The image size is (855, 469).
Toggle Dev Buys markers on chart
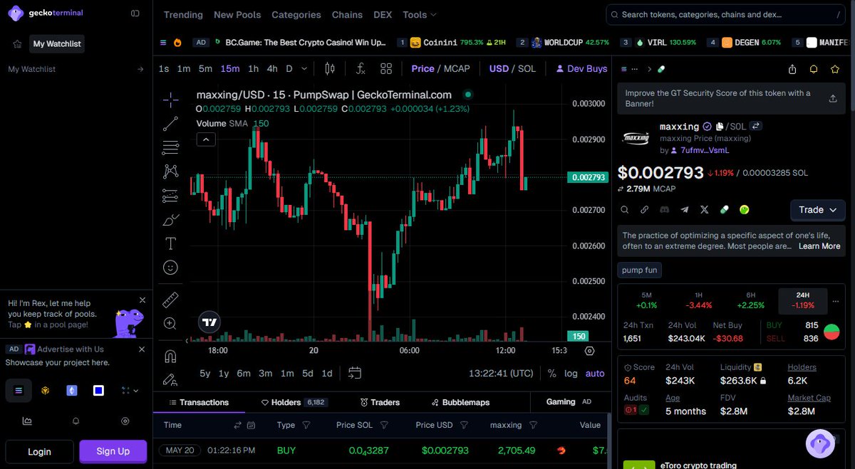coord(581,69)
